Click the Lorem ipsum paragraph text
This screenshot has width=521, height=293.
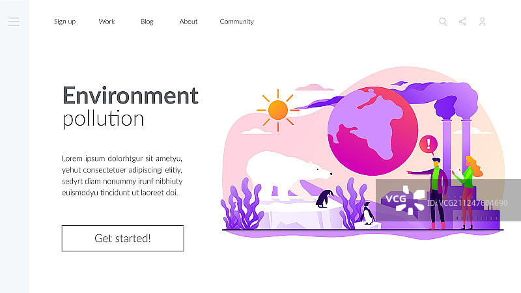coord(122,175)
